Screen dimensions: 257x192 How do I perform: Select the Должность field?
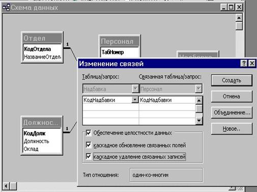(x=36, y=141)
